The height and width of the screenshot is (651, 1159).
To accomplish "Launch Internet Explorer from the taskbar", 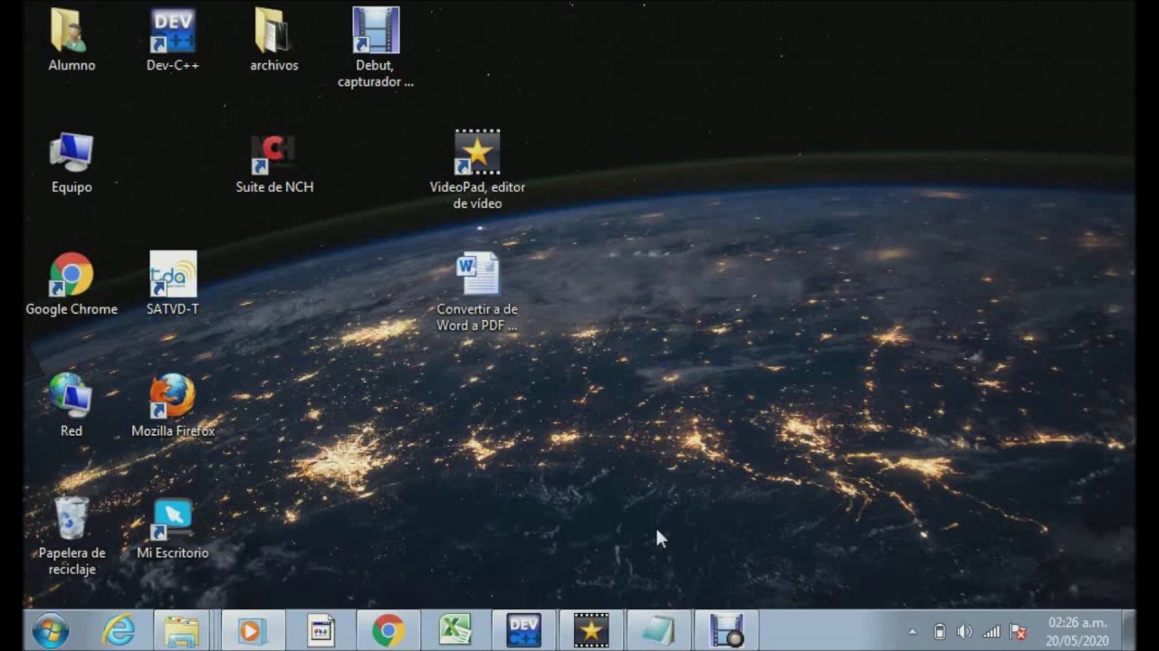I will [119, 630].
